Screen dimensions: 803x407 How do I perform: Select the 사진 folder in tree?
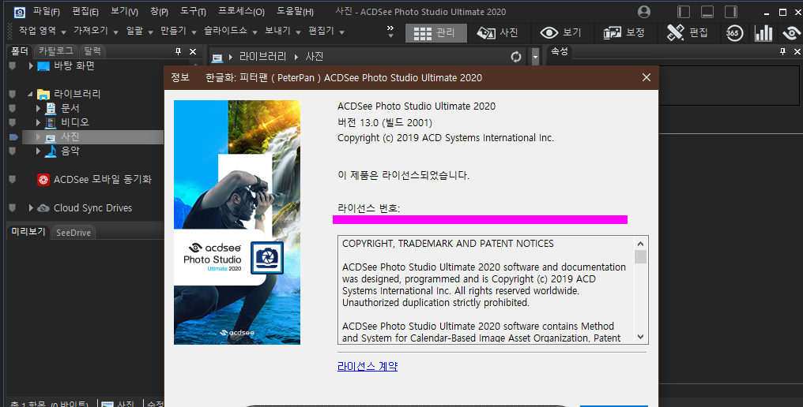(x=70, y=137)
